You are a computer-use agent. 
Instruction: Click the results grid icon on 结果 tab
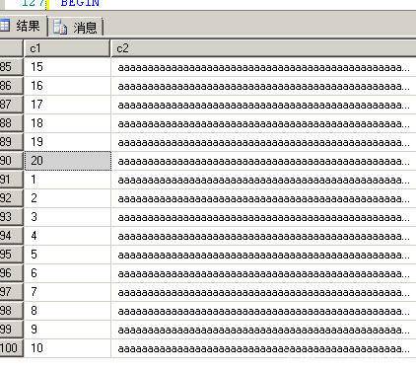pyautogui.click(x=4, y=26)
